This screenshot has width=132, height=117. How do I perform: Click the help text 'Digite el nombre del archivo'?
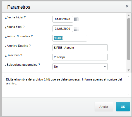25,79
